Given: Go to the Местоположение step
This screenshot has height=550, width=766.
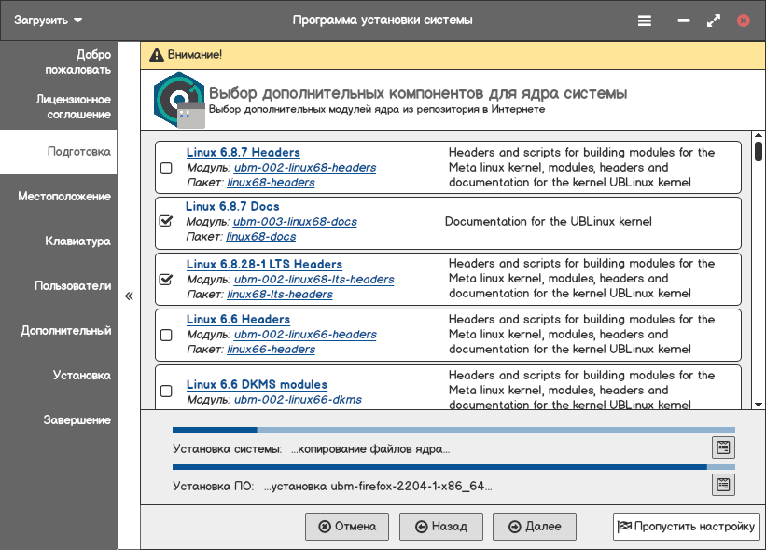Looking at the screenshot, I should [x=63, y=197].
